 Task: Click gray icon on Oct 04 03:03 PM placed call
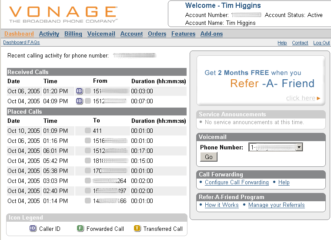coord(88,181)
